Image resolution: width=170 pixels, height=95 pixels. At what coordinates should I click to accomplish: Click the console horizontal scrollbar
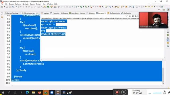tap(102, 59)
